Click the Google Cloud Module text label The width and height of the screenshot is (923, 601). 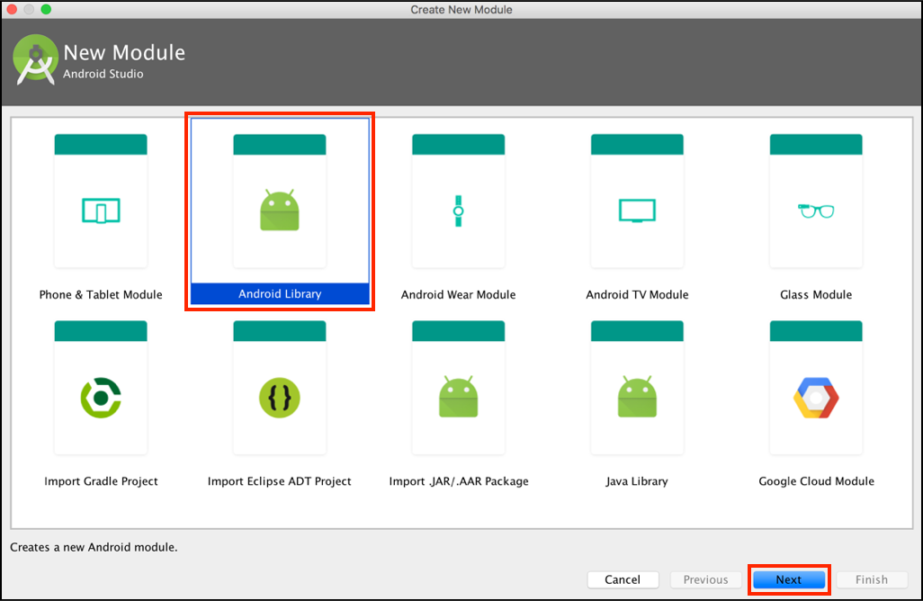click(x=816, y=481)
